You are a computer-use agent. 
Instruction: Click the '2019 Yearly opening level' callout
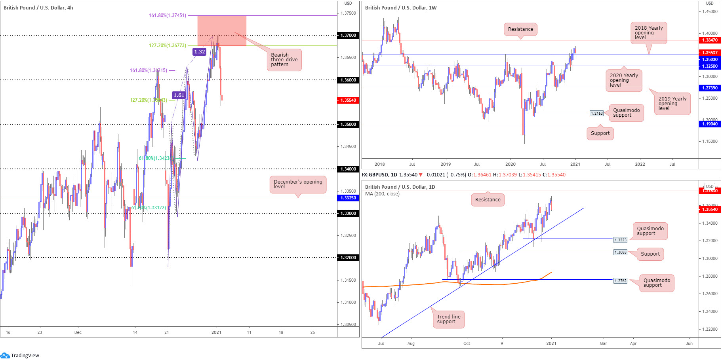click(672, 104)
